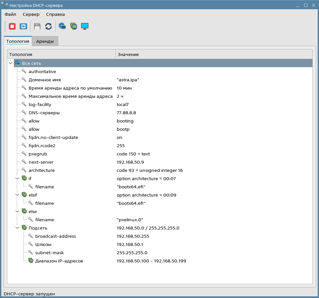
Task: Restart the server using blue refresh icon
Action: click(x=23, y=26)
